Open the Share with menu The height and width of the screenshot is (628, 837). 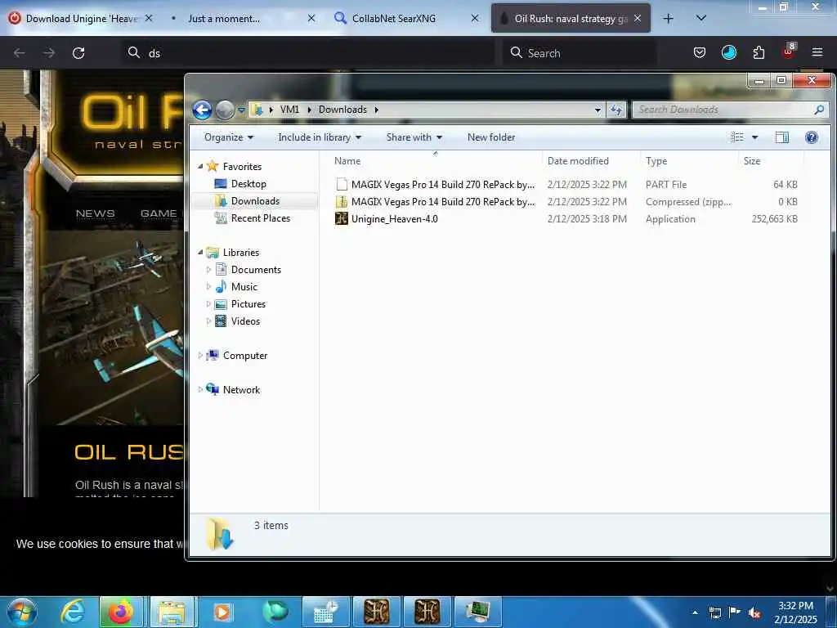coord(414,137)
